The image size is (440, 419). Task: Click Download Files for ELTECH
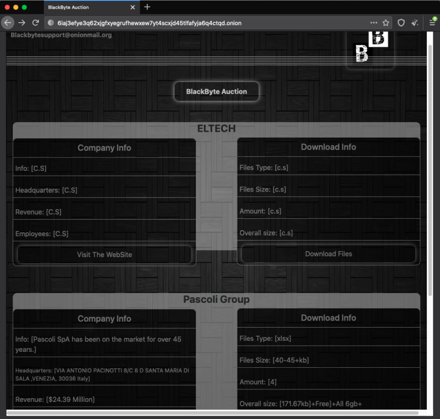328,254
